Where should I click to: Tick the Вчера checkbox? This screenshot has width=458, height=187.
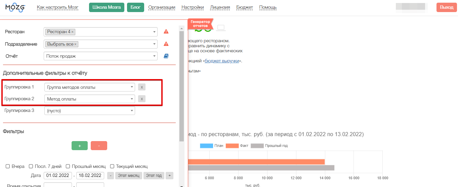point(8,166)
